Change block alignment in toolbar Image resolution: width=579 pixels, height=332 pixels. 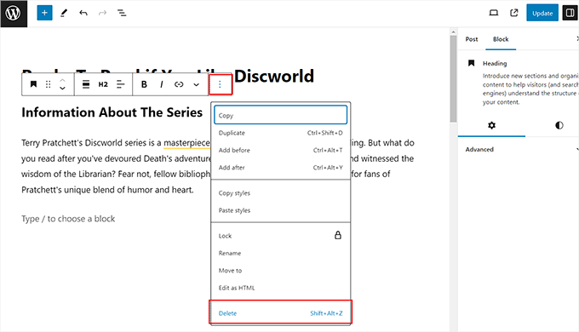click(86, 84)
